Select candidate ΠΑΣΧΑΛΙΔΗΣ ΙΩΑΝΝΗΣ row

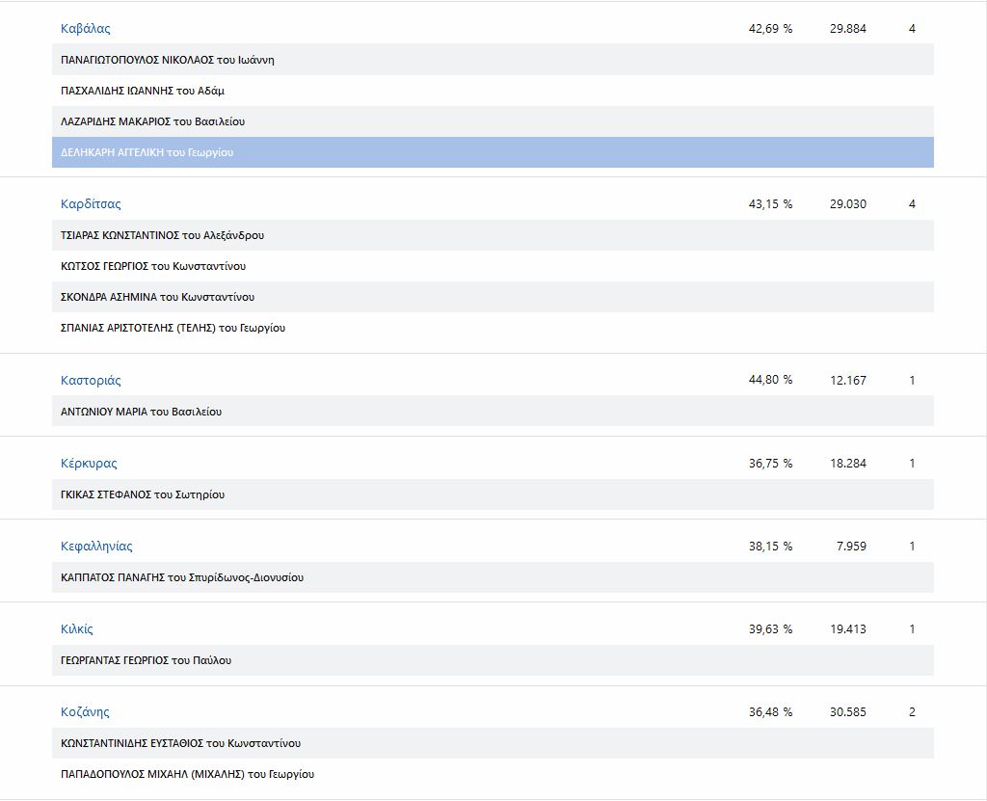tap(143, 91)
